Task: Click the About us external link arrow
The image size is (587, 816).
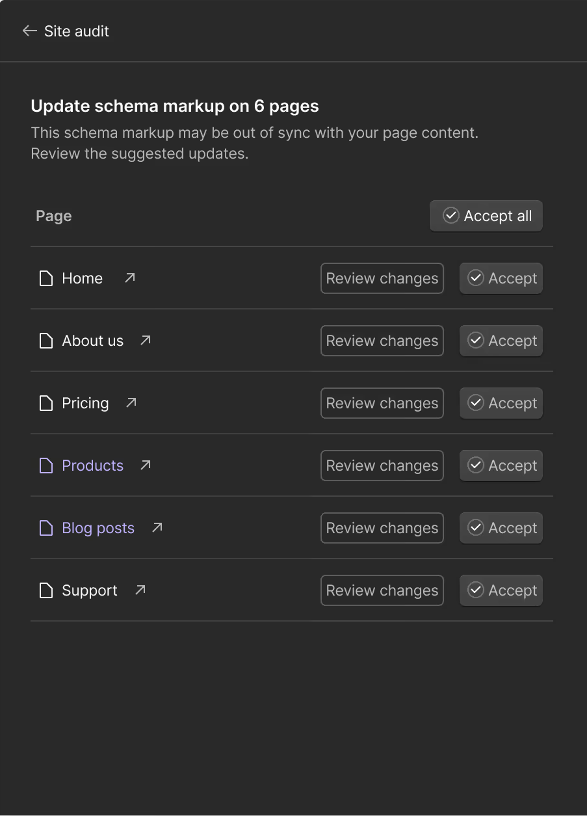Action: coord(144,339)
